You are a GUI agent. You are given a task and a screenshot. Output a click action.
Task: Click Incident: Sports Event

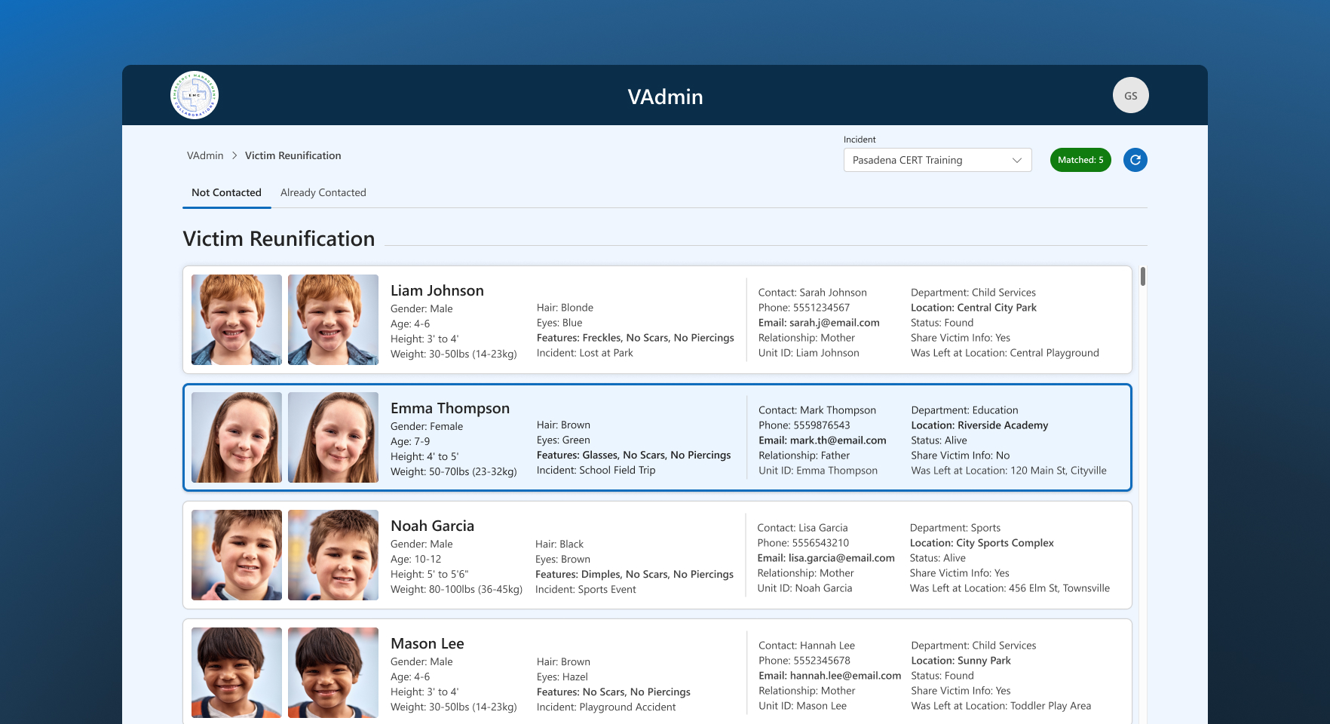point(585,590)
